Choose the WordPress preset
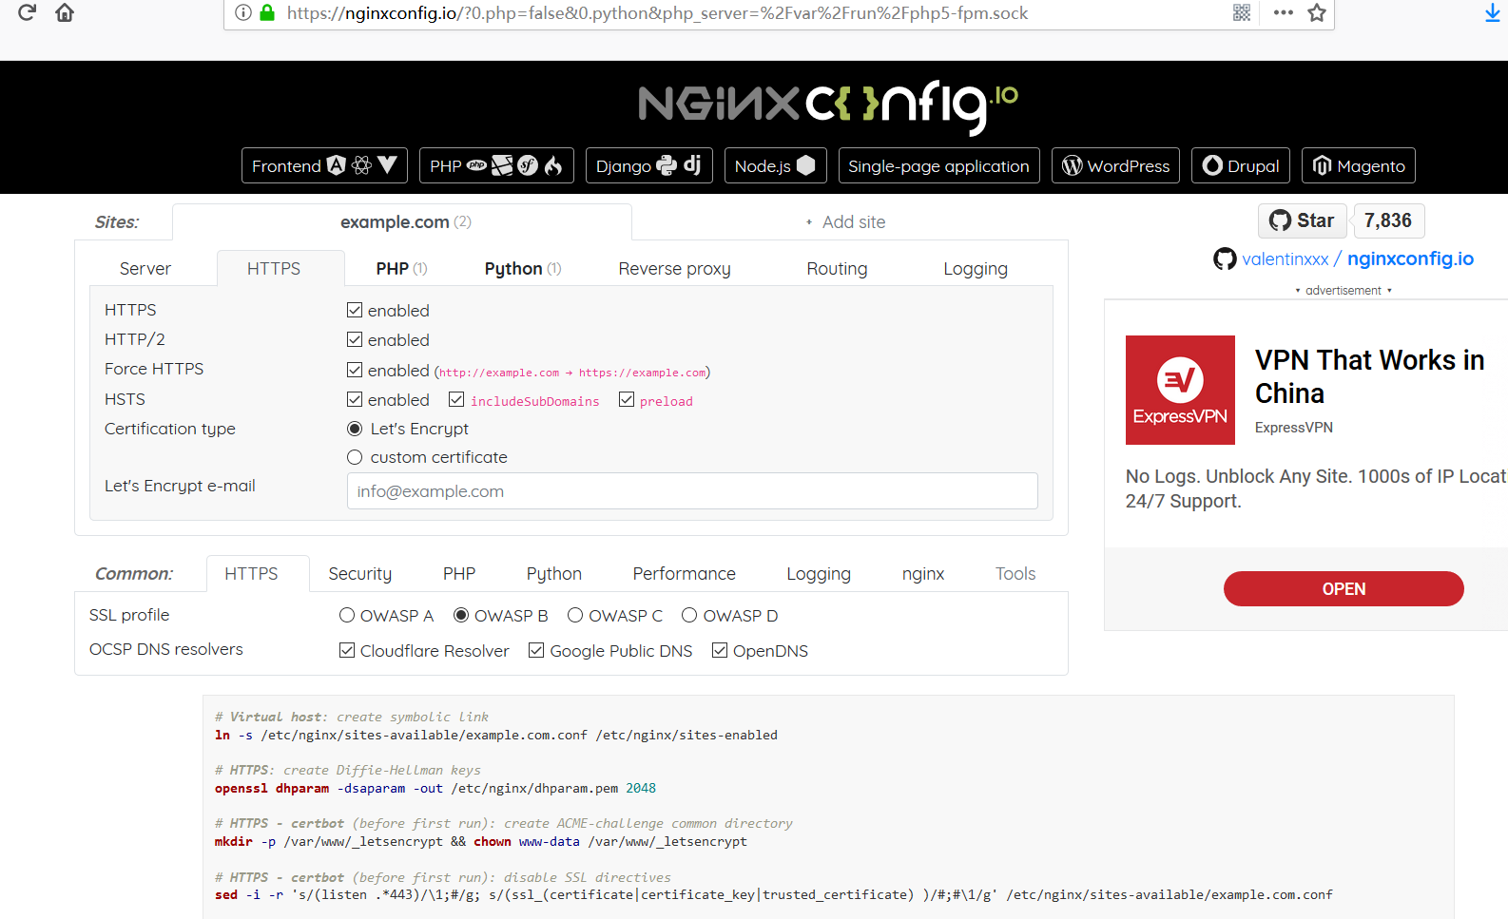The height and width of the screenshot is (919, 1508). pos(1115,165)
